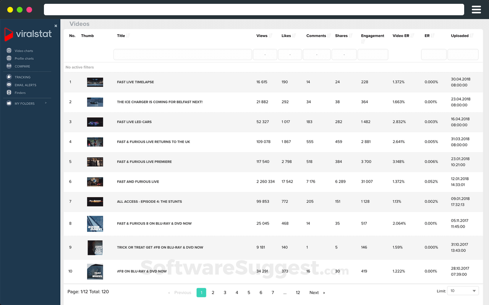
Task: Open the viralstat logo home link
Action: click(28, 34)
